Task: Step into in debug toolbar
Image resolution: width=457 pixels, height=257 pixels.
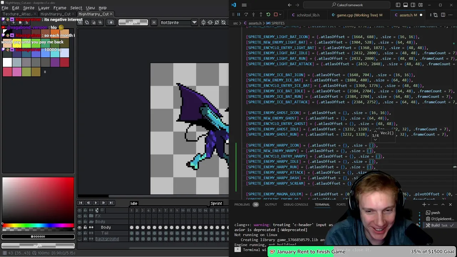Action: (x=253, y=15)
